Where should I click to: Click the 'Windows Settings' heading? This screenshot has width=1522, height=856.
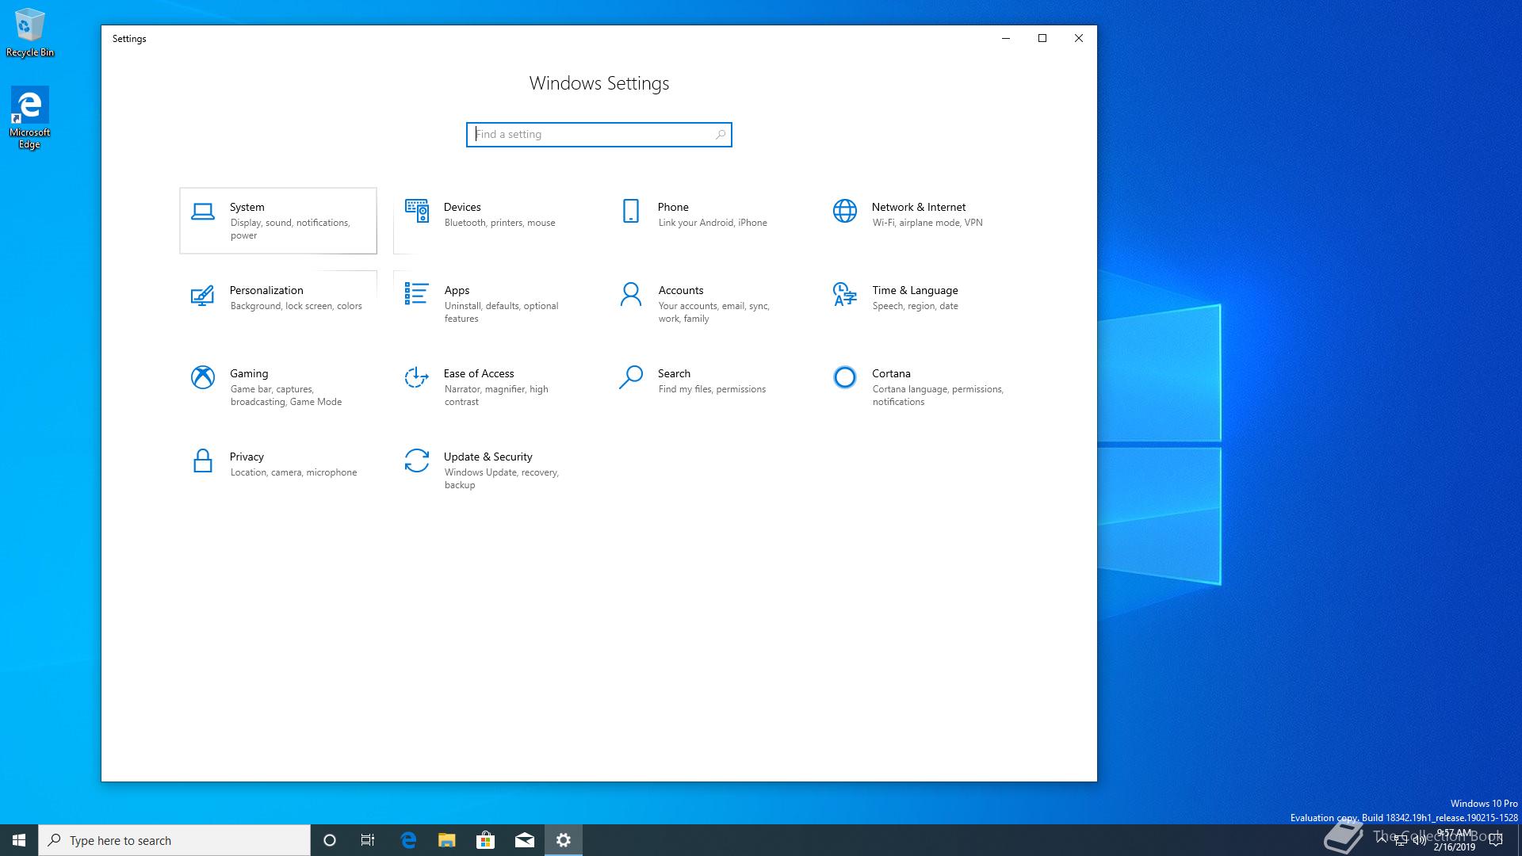(599, 83)
